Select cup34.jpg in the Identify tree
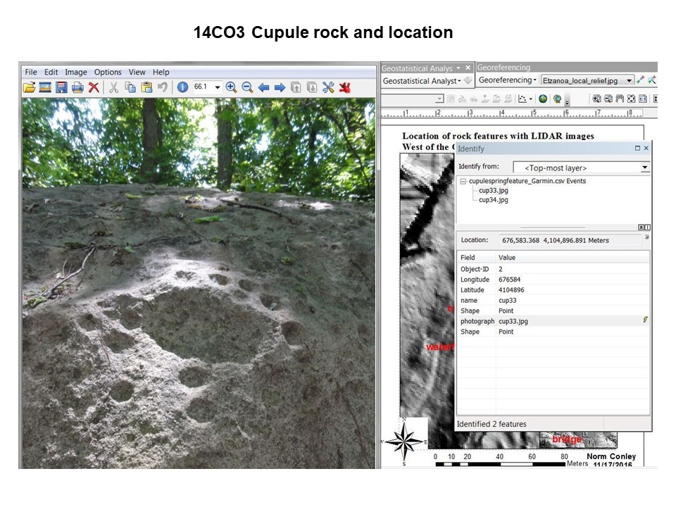 click(493, 199)
